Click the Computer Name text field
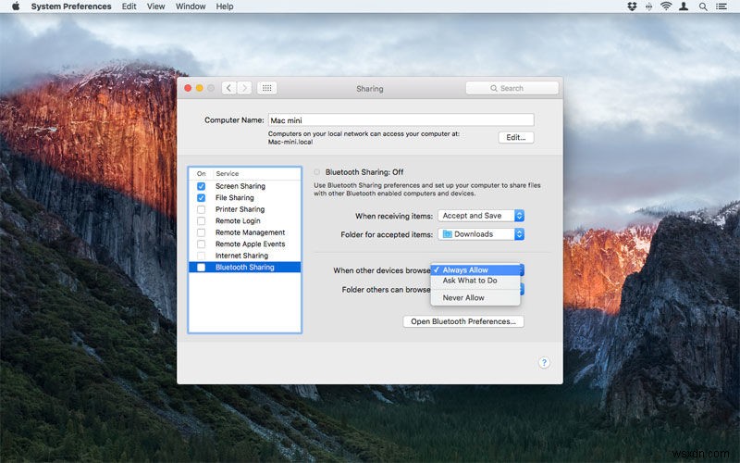Viewport: 740px width, 463px height. 401,120
